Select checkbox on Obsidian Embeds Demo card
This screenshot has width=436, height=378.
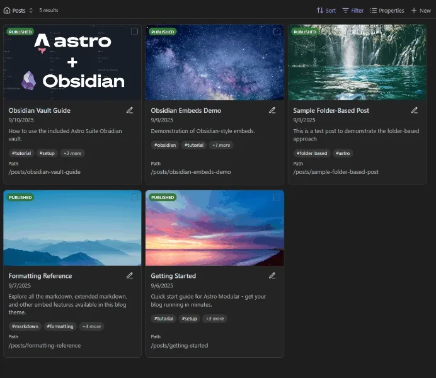coord(277,31)
